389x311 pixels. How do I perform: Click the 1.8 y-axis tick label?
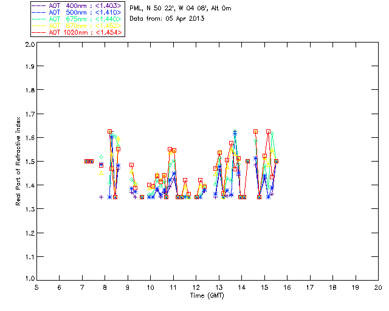click(x=30, y=90)
